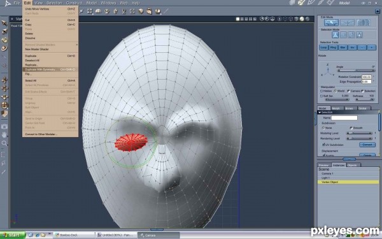Select the World manipulator radio button

336,91
